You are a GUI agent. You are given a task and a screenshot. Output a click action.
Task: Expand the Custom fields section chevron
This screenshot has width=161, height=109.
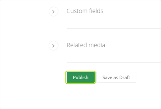53,12
